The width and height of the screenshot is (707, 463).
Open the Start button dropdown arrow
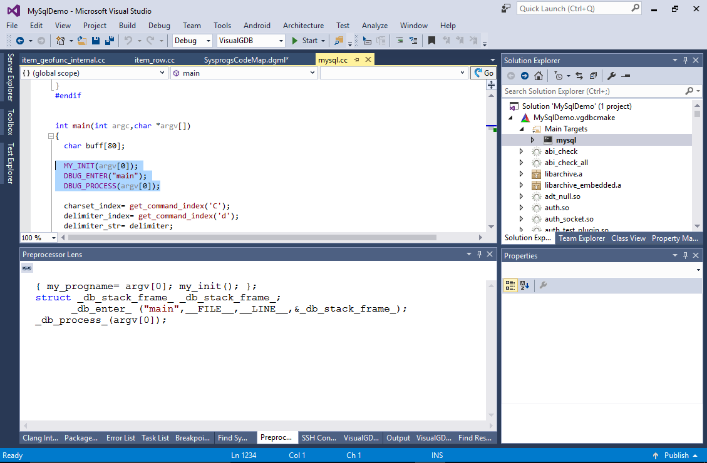click(323, 41)
